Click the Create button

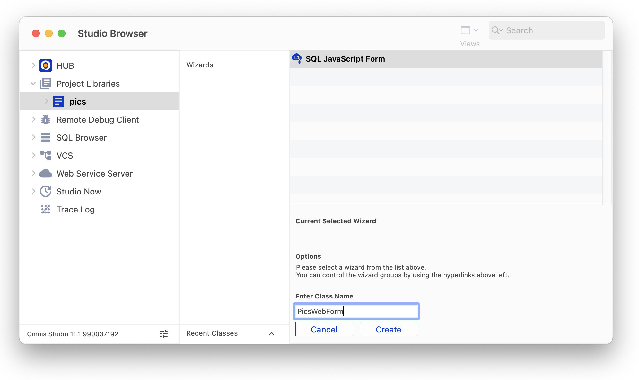click(389, 329)
